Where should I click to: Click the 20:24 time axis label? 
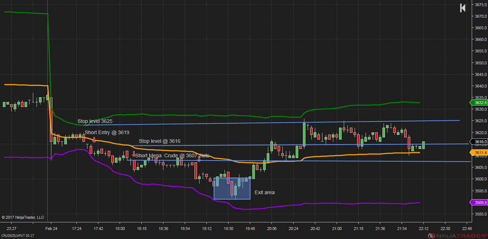tap(294, 229)
